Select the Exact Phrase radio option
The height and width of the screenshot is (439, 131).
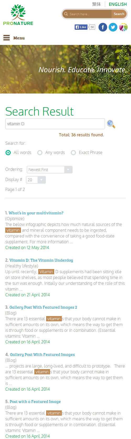73,153
